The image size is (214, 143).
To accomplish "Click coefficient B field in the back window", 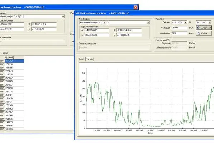I will pos(44,24).
